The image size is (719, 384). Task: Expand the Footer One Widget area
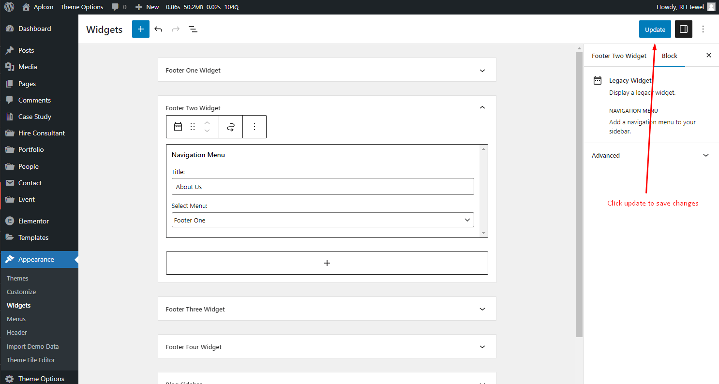327,70
